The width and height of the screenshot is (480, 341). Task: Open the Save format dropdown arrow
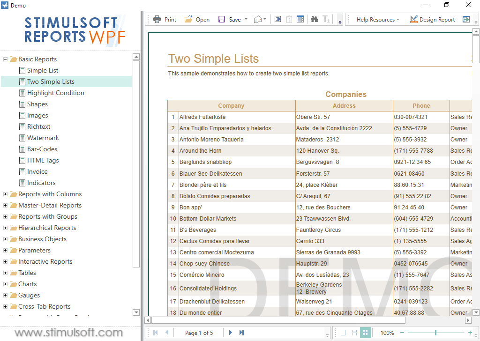(x=246, y=19)
